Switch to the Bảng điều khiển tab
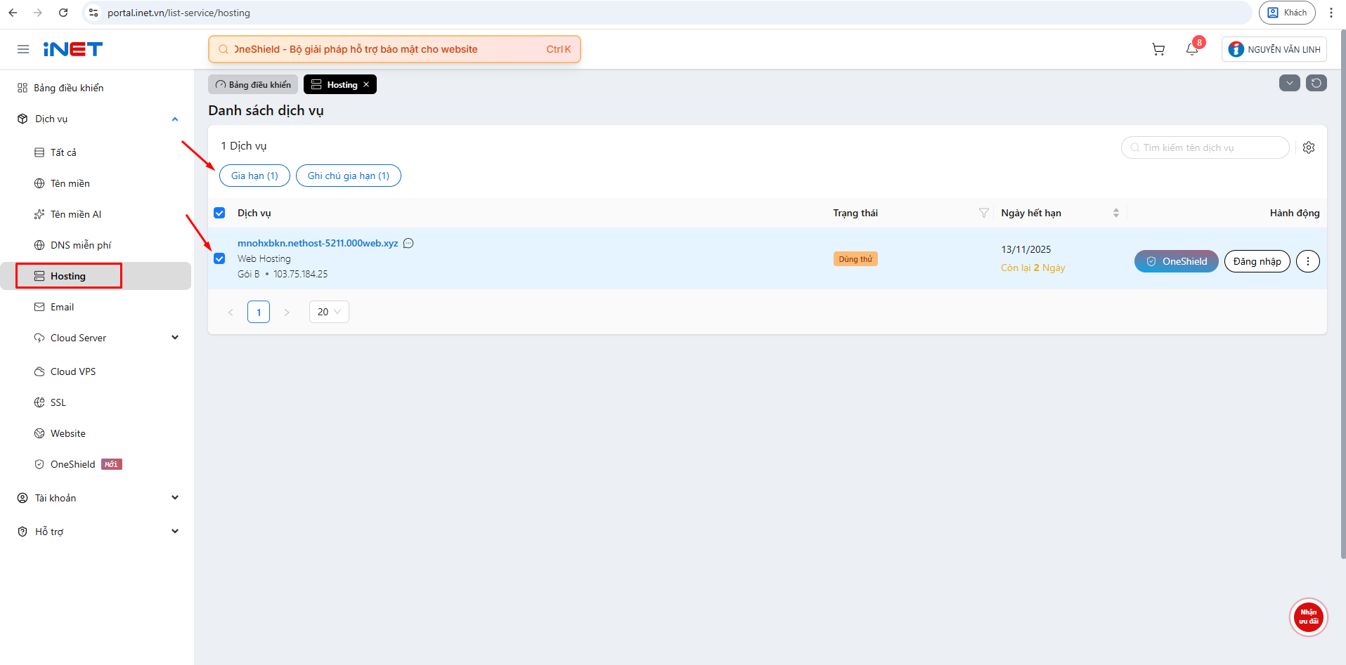Screen dimensions: 1346x665 pos(253,84)
